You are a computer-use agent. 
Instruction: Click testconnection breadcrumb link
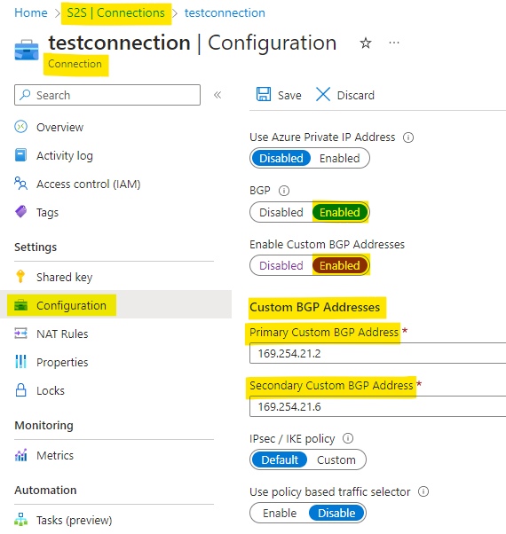225,13
